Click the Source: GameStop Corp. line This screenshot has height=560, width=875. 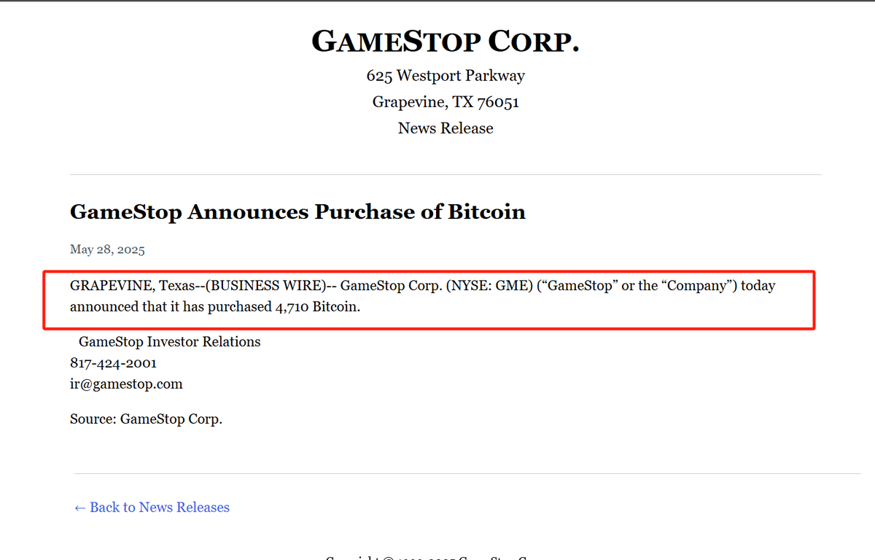coord(146,419)
